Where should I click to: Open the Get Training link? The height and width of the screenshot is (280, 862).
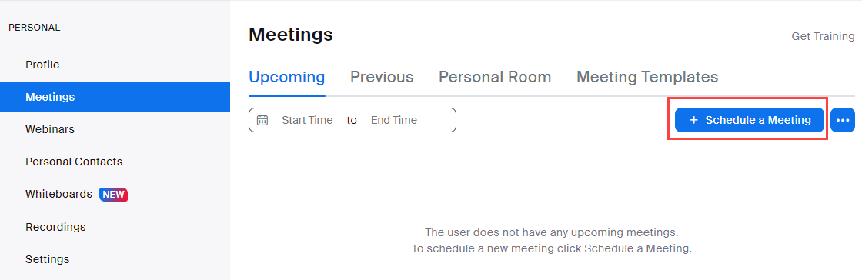823,36
